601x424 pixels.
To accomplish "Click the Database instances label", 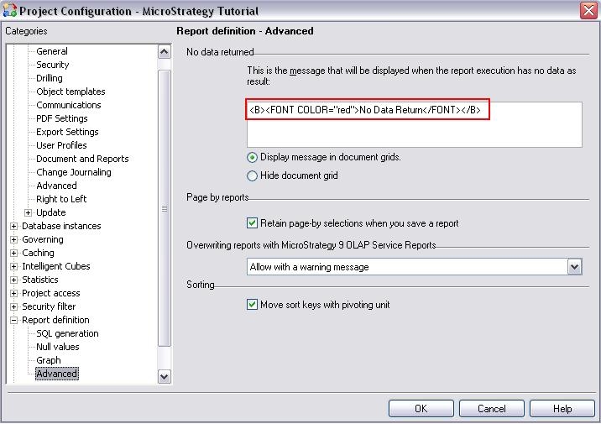I will pyautogui.click(x=61, y=226).
